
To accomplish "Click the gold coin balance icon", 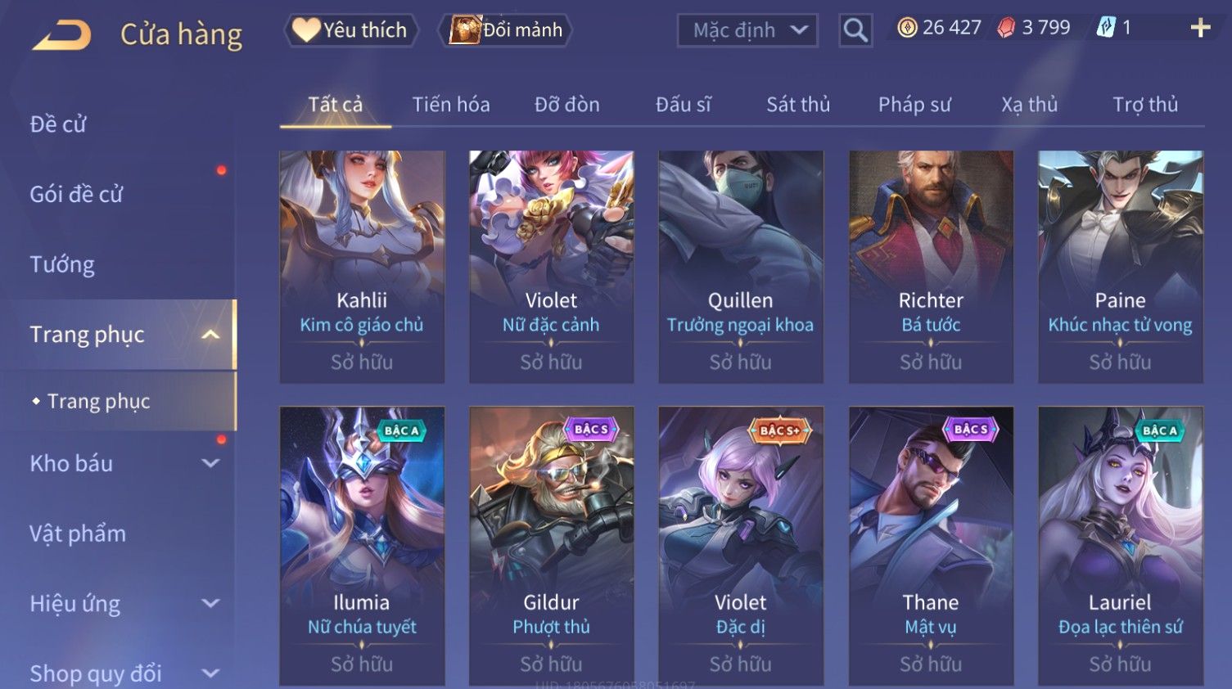I will tap(907, 28).
